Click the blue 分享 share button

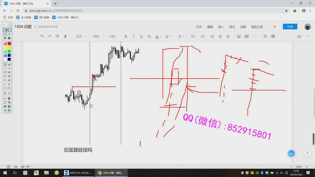coord(290,26)
